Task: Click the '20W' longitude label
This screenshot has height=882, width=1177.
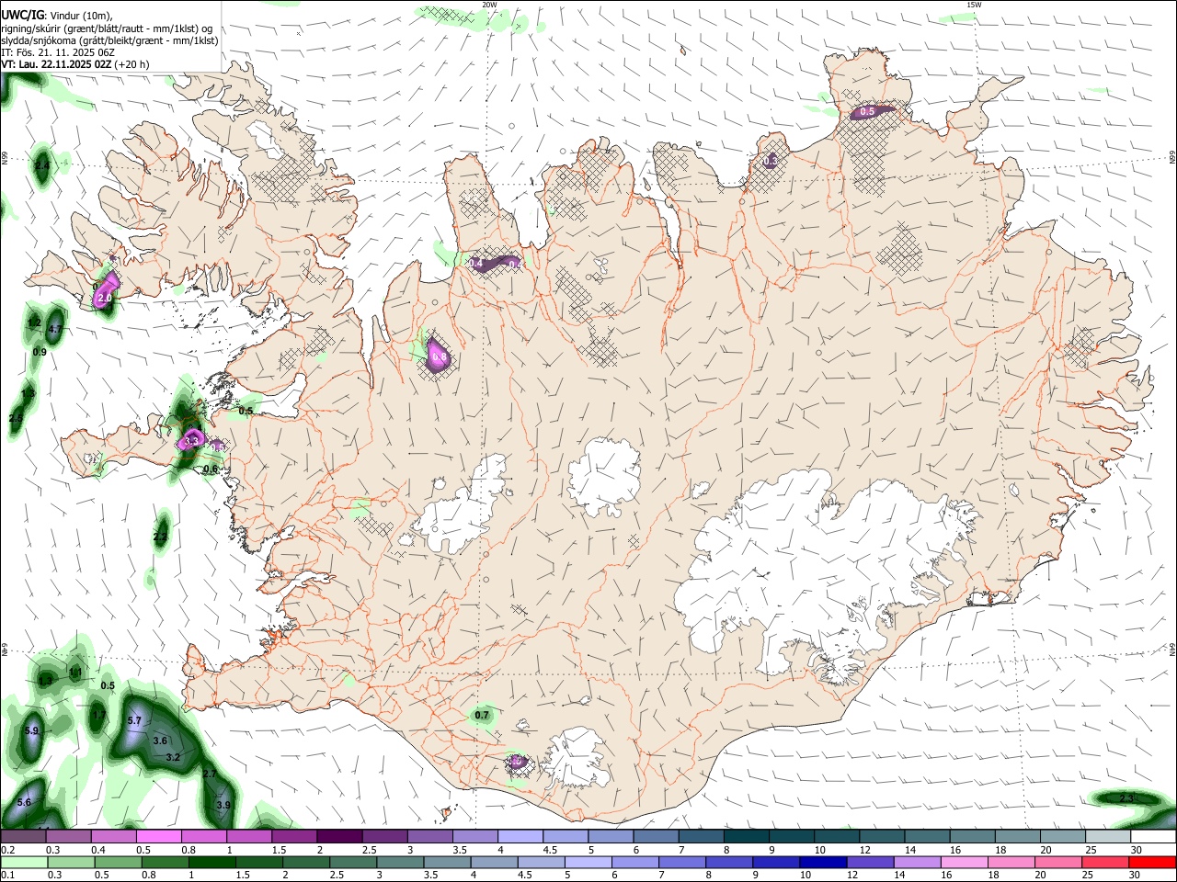Action: point(489,5)
